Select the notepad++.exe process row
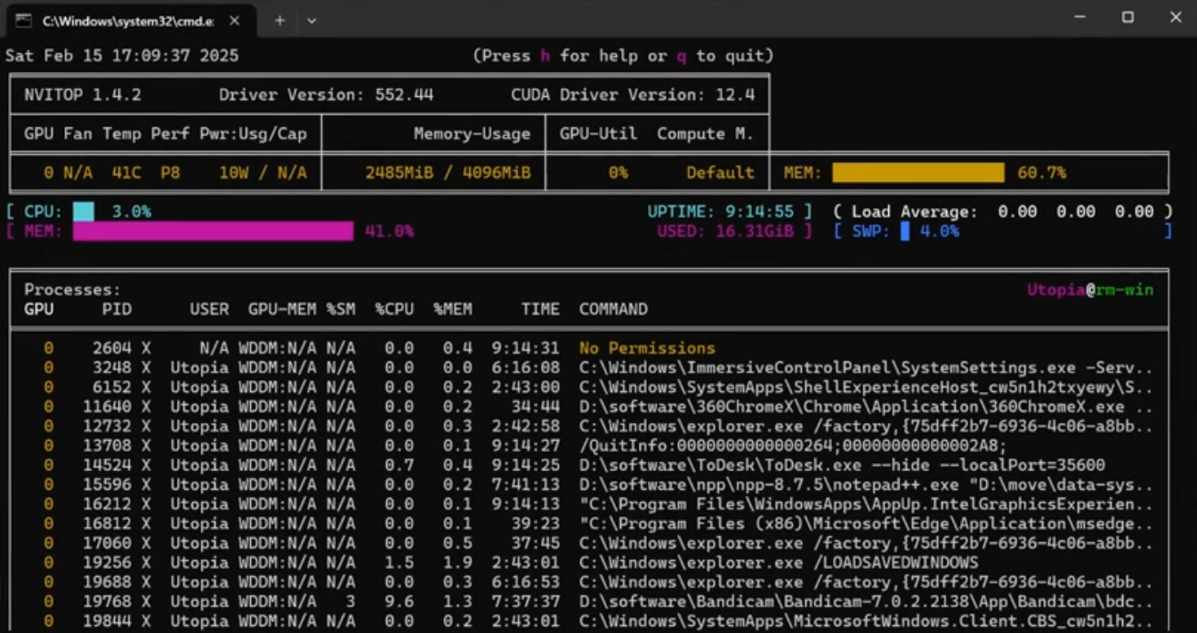The image size is (1197, 633). 865,485
